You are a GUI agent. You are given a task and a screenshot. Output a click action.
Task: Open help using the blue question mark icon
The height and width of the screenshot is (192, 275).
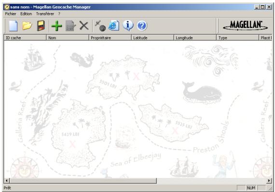(142, 26)
